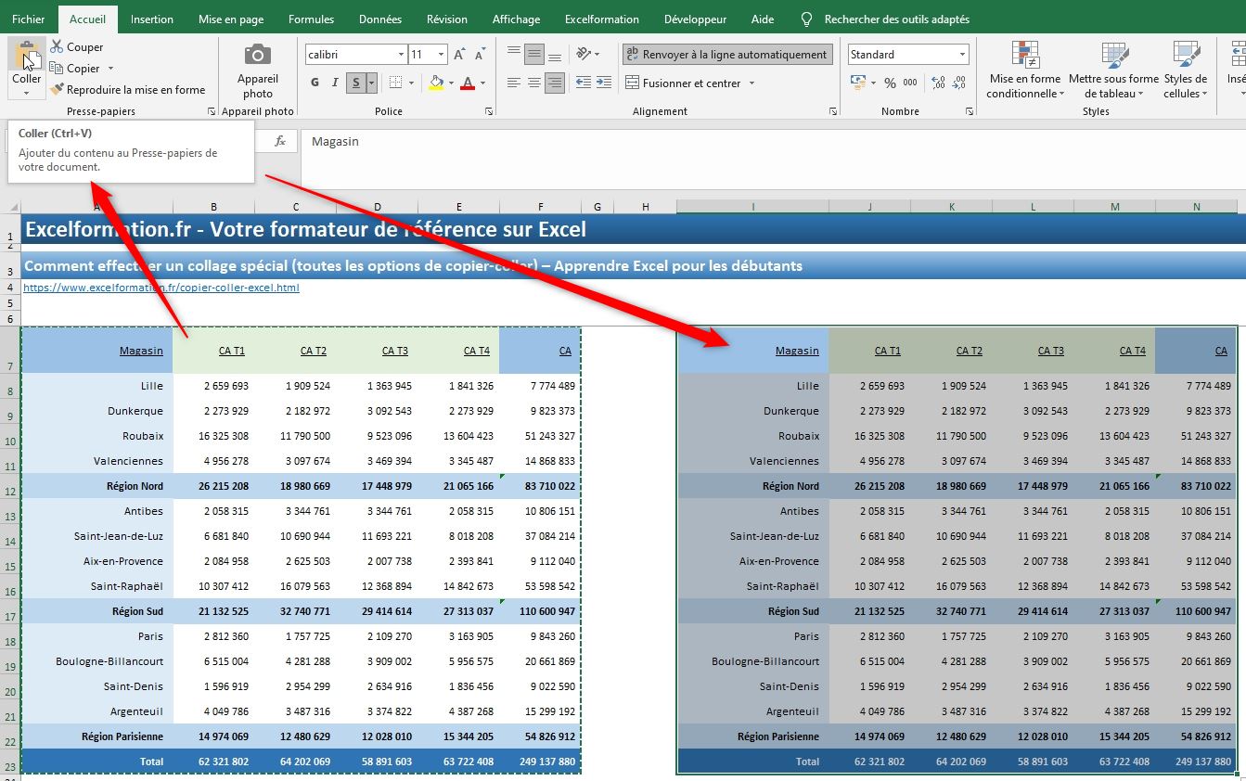The width and height of the screenshot is (1246, 781).
Task: Expand the font color dropdown arrow
Action: 482,83
